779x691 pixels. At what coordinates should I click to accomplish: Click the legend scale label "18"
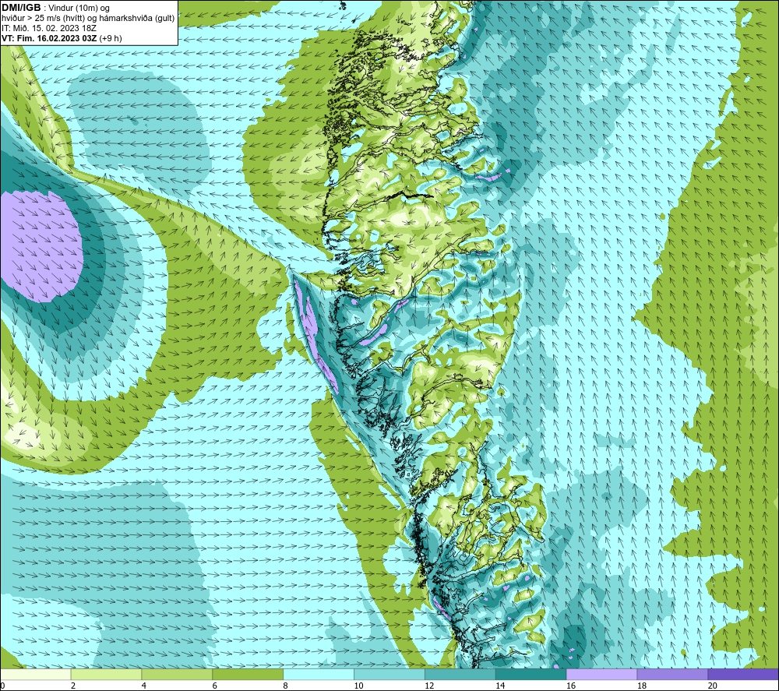pyautogui.click(x=641, y=686)
